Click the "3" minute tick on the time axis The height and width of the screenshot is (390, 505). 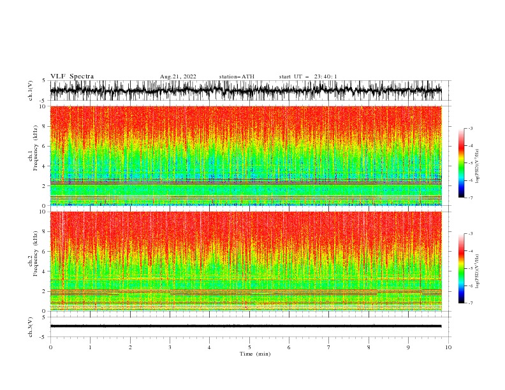(170, 347)
